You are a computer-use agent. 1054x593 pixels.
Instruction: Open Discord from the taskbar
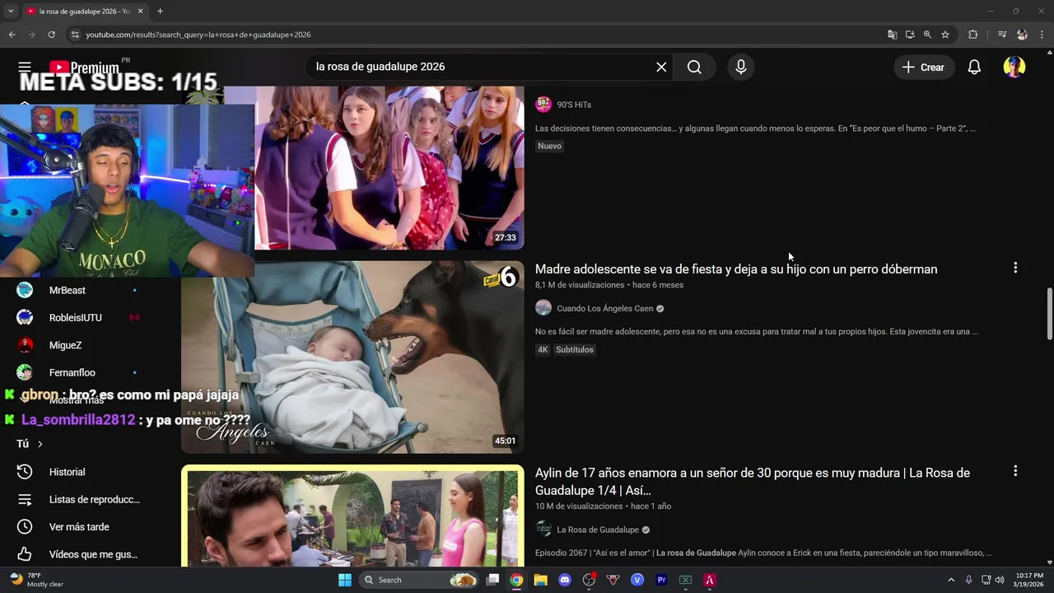(565, 580)
